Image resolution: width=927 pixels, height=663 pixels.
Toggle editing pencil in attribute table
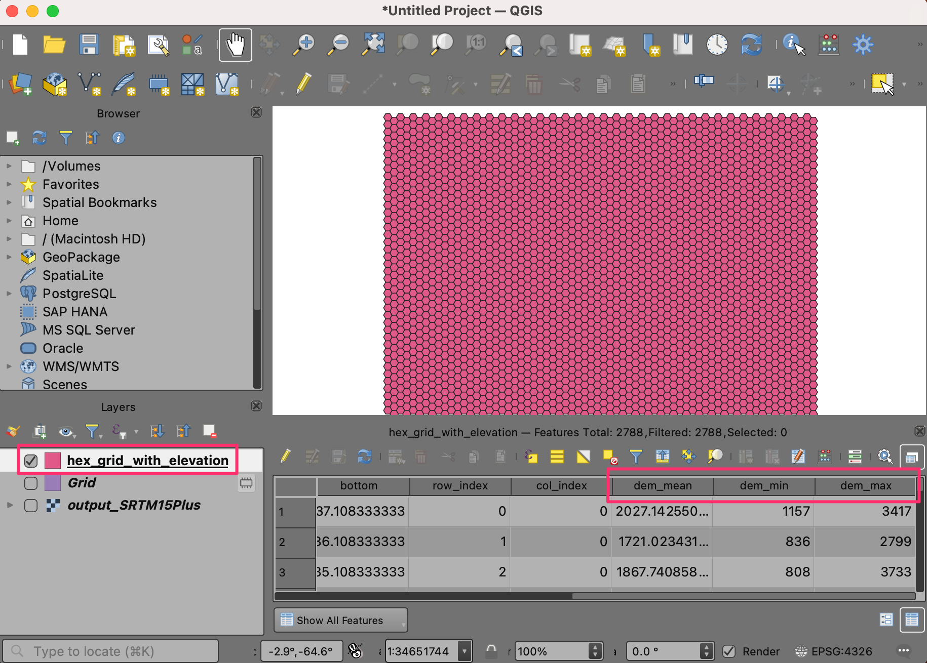[x=286, y=457]
